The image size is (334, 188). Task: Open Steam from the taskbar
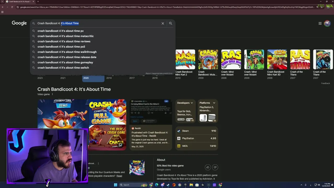[168, 185]
